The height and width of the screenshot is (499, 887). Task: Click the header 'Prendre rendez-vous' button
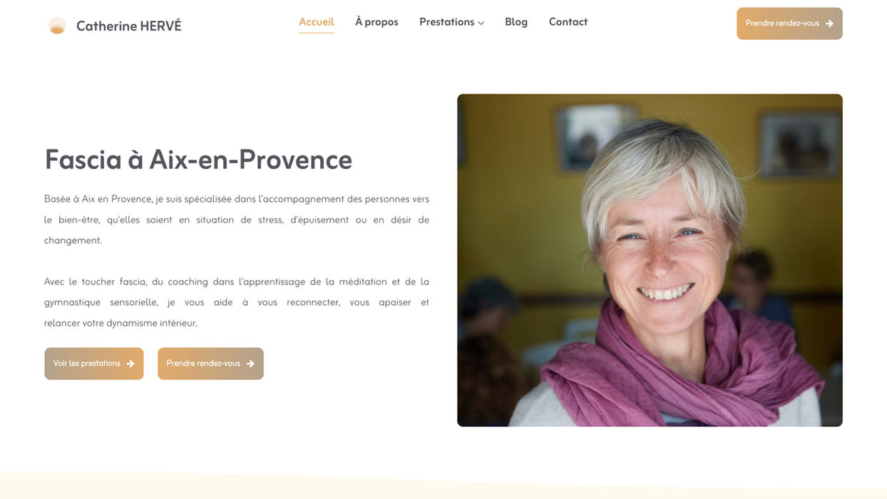[789, 24]
